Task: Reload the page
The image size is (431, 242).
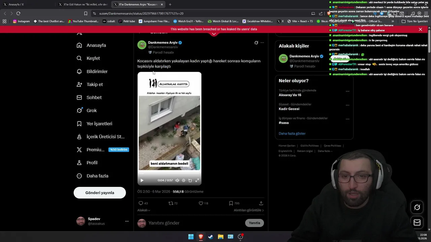Action: click(18, 13)
